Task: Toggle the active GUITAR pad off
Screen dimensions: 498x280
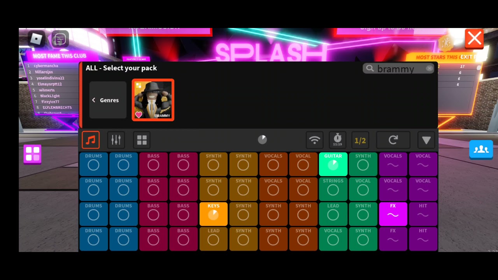Action: coord(333,164)
